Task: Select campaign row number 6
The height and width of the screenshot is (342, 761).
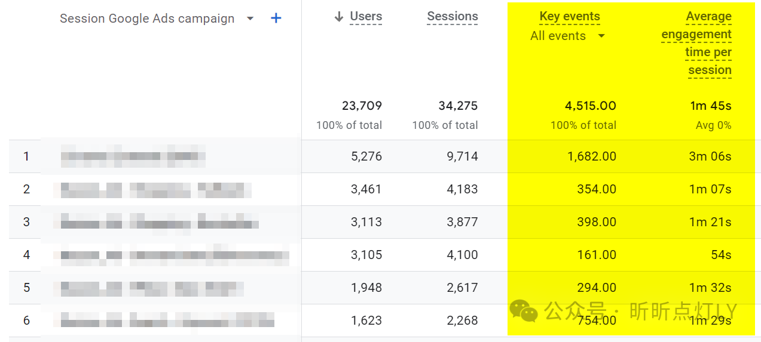Action: pyautogui.click(x=167, y=321)
